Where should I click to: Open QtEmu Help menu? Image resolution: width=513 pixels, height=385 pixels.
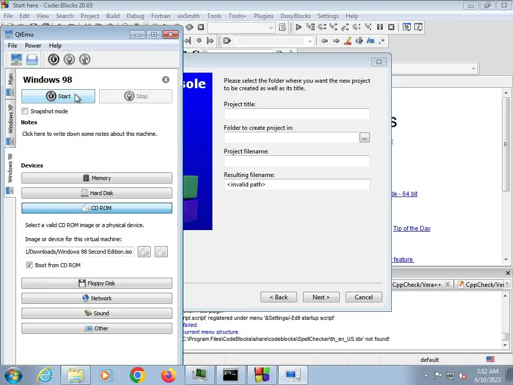(55, 46)
